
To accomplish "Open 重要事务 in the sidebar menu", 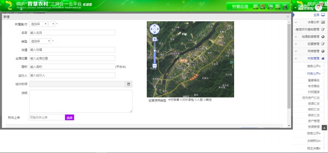I will (314, 80).
